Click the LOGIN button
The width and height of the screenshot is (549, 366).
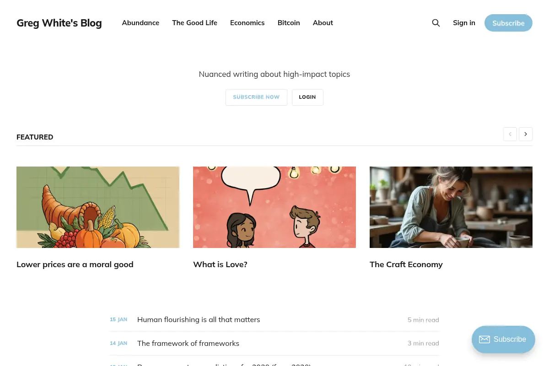pos(307,97)
